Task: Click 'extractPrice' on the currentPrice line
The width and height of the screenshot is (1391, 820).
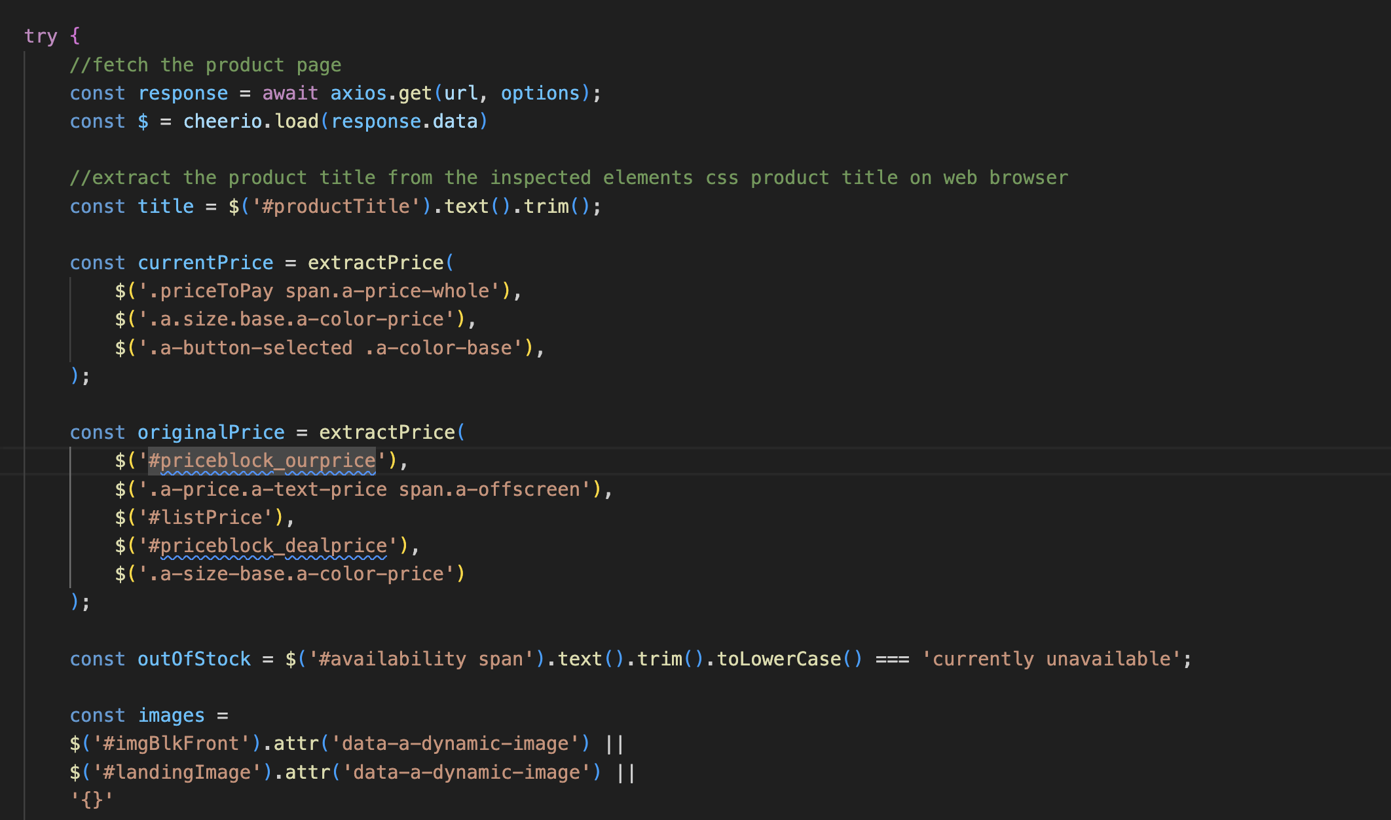Action: [376, 263]
